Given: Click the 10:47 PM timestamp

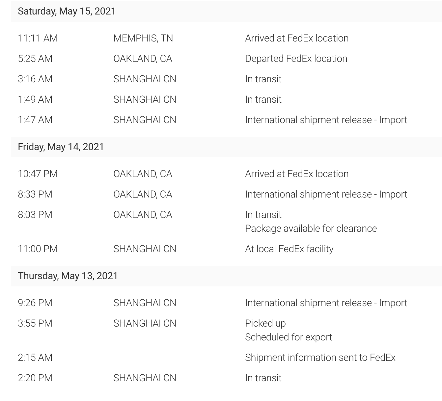Looking at the screenshot, I should pos(38,174).
